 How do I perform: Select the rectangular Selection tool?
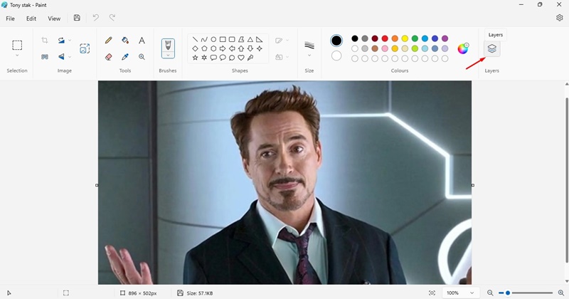(x=17, y=45)
